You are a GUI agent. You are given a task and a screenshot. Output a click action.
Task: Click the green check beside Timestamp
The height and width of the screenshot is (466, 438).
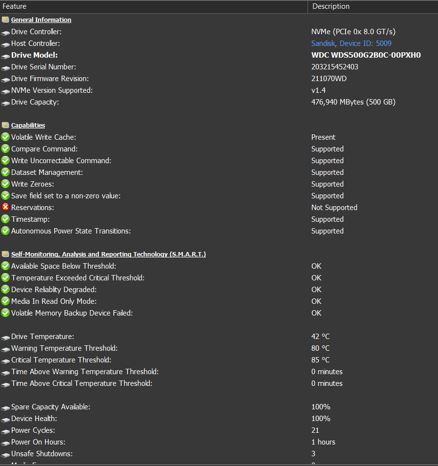click(x=5, y=219)
